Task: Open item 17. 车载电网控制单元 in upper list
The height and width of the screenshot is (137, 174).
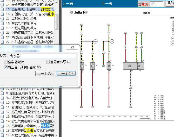Action: (21, 19)
